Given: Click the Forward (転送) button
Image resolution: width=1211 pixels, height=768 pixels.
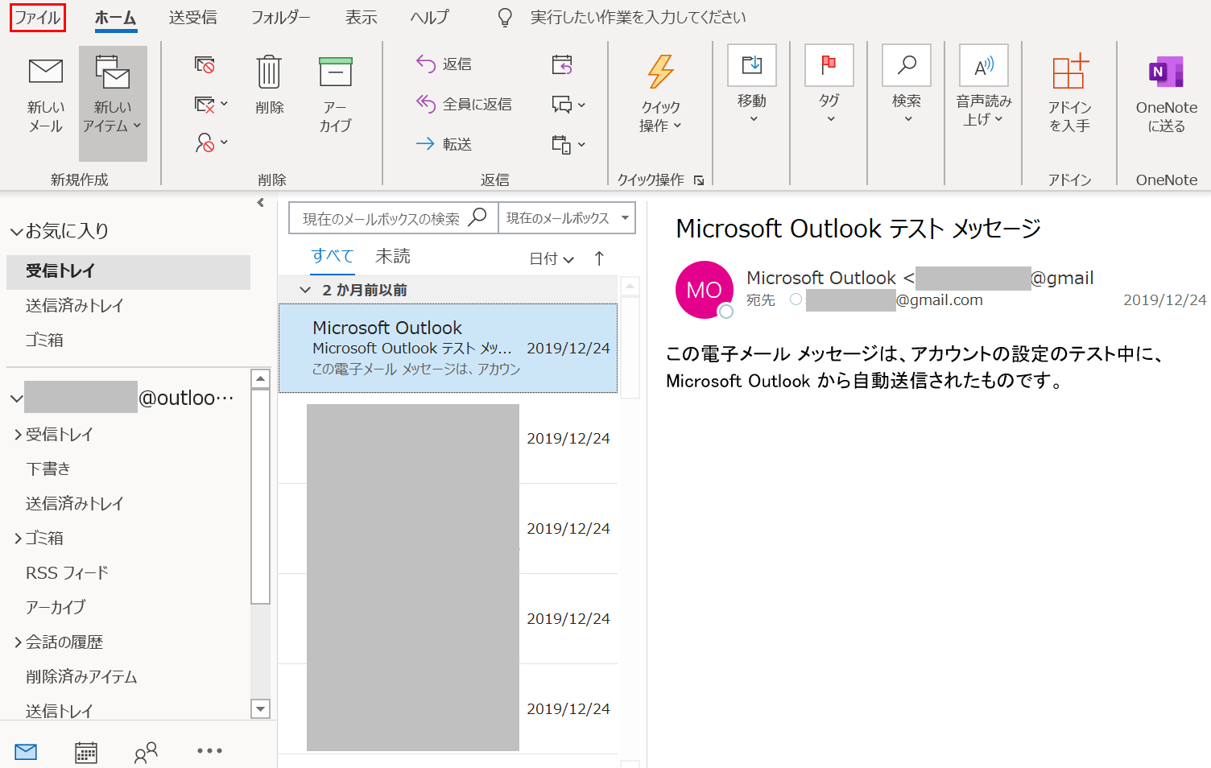Looking at the screenshot, I should coord(444,144).
